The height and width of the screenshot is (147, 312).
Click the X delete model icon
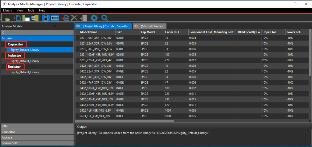tap(74, 18)
